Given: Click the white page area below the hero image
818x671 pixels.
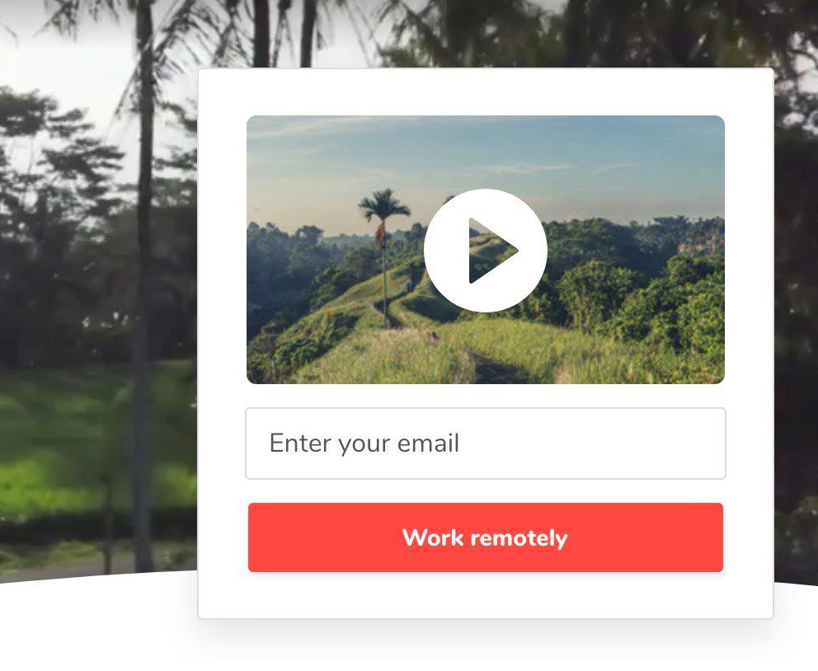Looking at the screenshot, I should point(94,626).
